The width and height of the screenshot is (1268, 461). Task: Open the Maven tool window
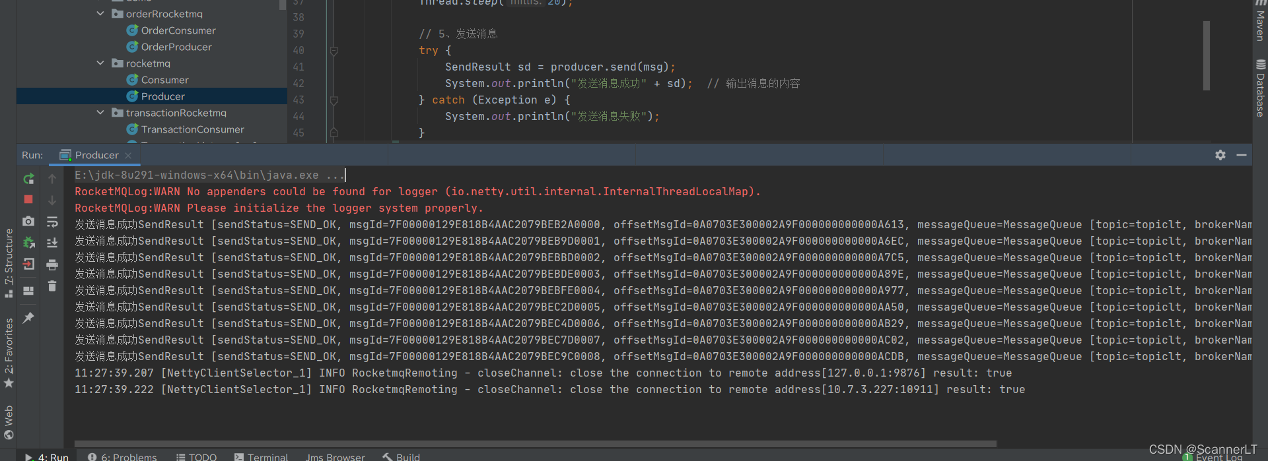point(1261,21)
